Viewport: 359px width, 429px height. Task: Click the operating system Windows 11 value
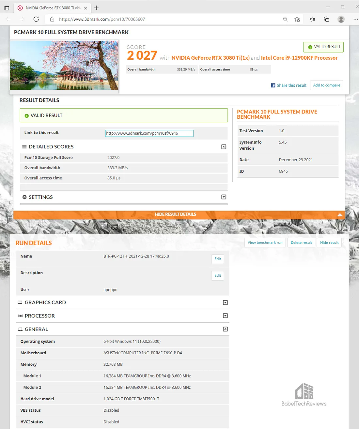[x=132, y=341]
